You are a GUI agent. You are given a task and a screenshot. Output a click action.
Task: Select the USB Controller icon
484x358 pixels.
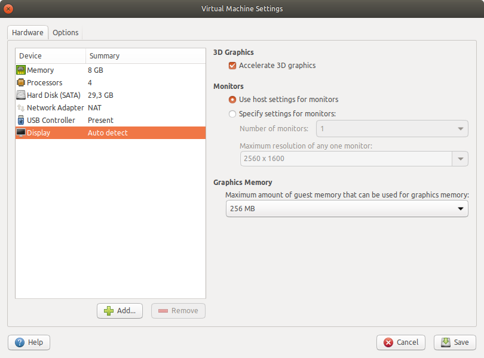tap(20, 120)
